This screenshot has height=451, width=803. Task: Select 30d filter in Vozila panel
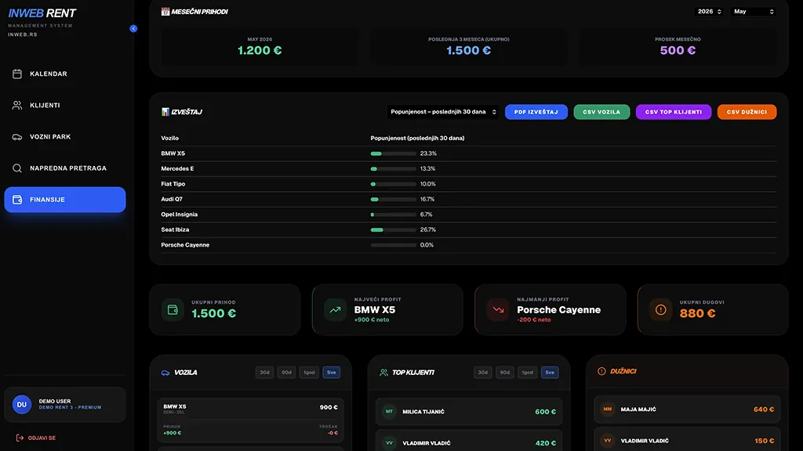point(264,372)
